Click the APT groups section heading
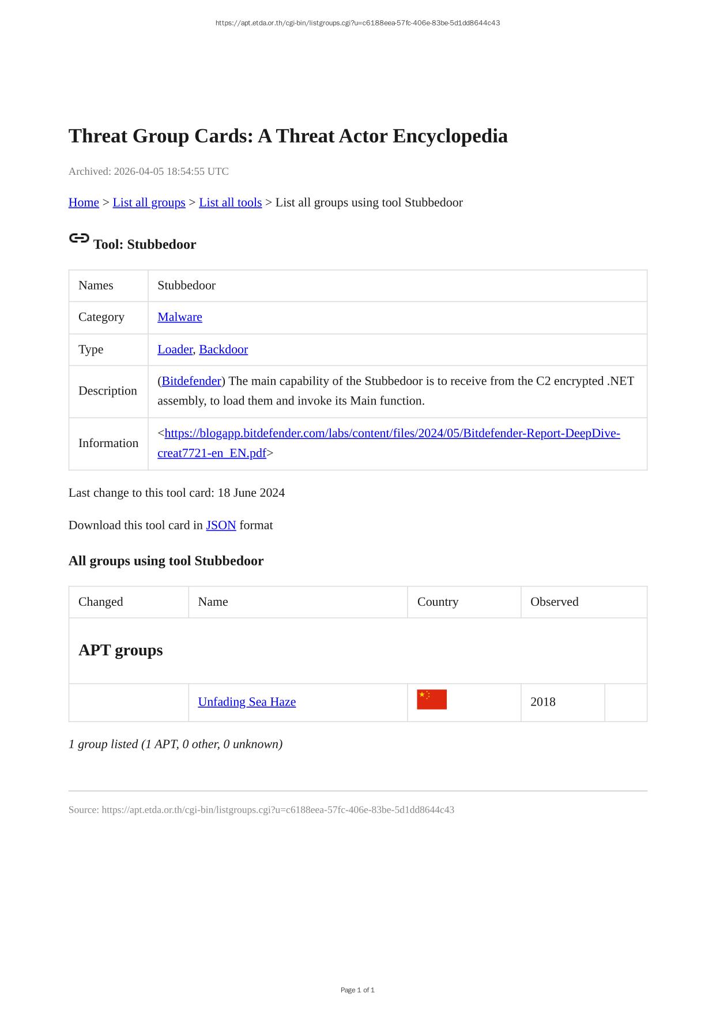The height and width of the screenshot is (1013, 716). click(120, 650)
